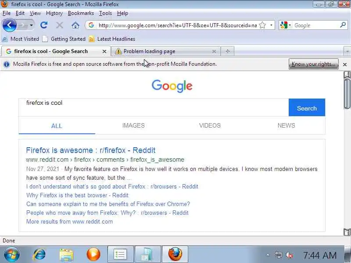This screenshot has width=351, height=263.
Task: Switch to NEWS results
Action: tap(287, 125)
